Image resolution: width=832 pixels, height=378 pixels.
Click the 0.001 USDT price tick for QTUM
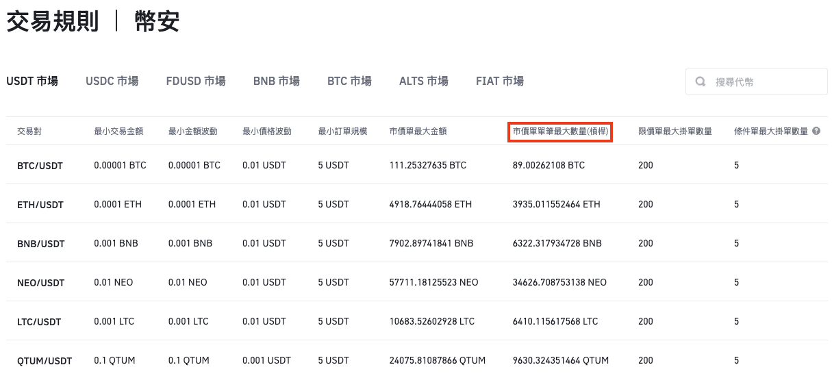(x=267, y=360)
